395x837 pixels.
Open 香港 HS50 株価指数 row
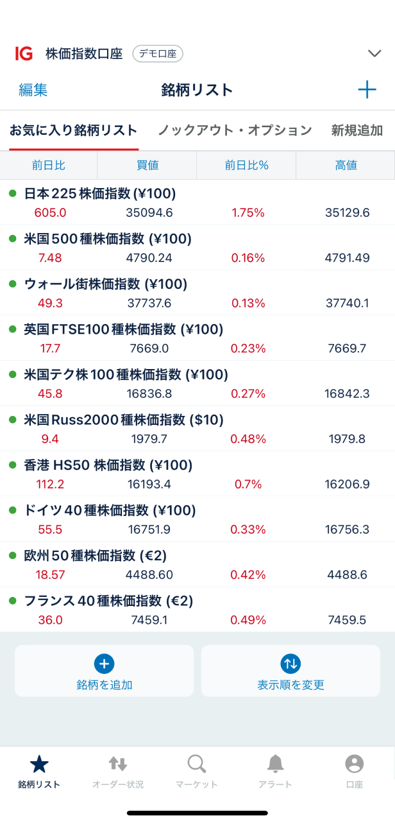(108, 465)
